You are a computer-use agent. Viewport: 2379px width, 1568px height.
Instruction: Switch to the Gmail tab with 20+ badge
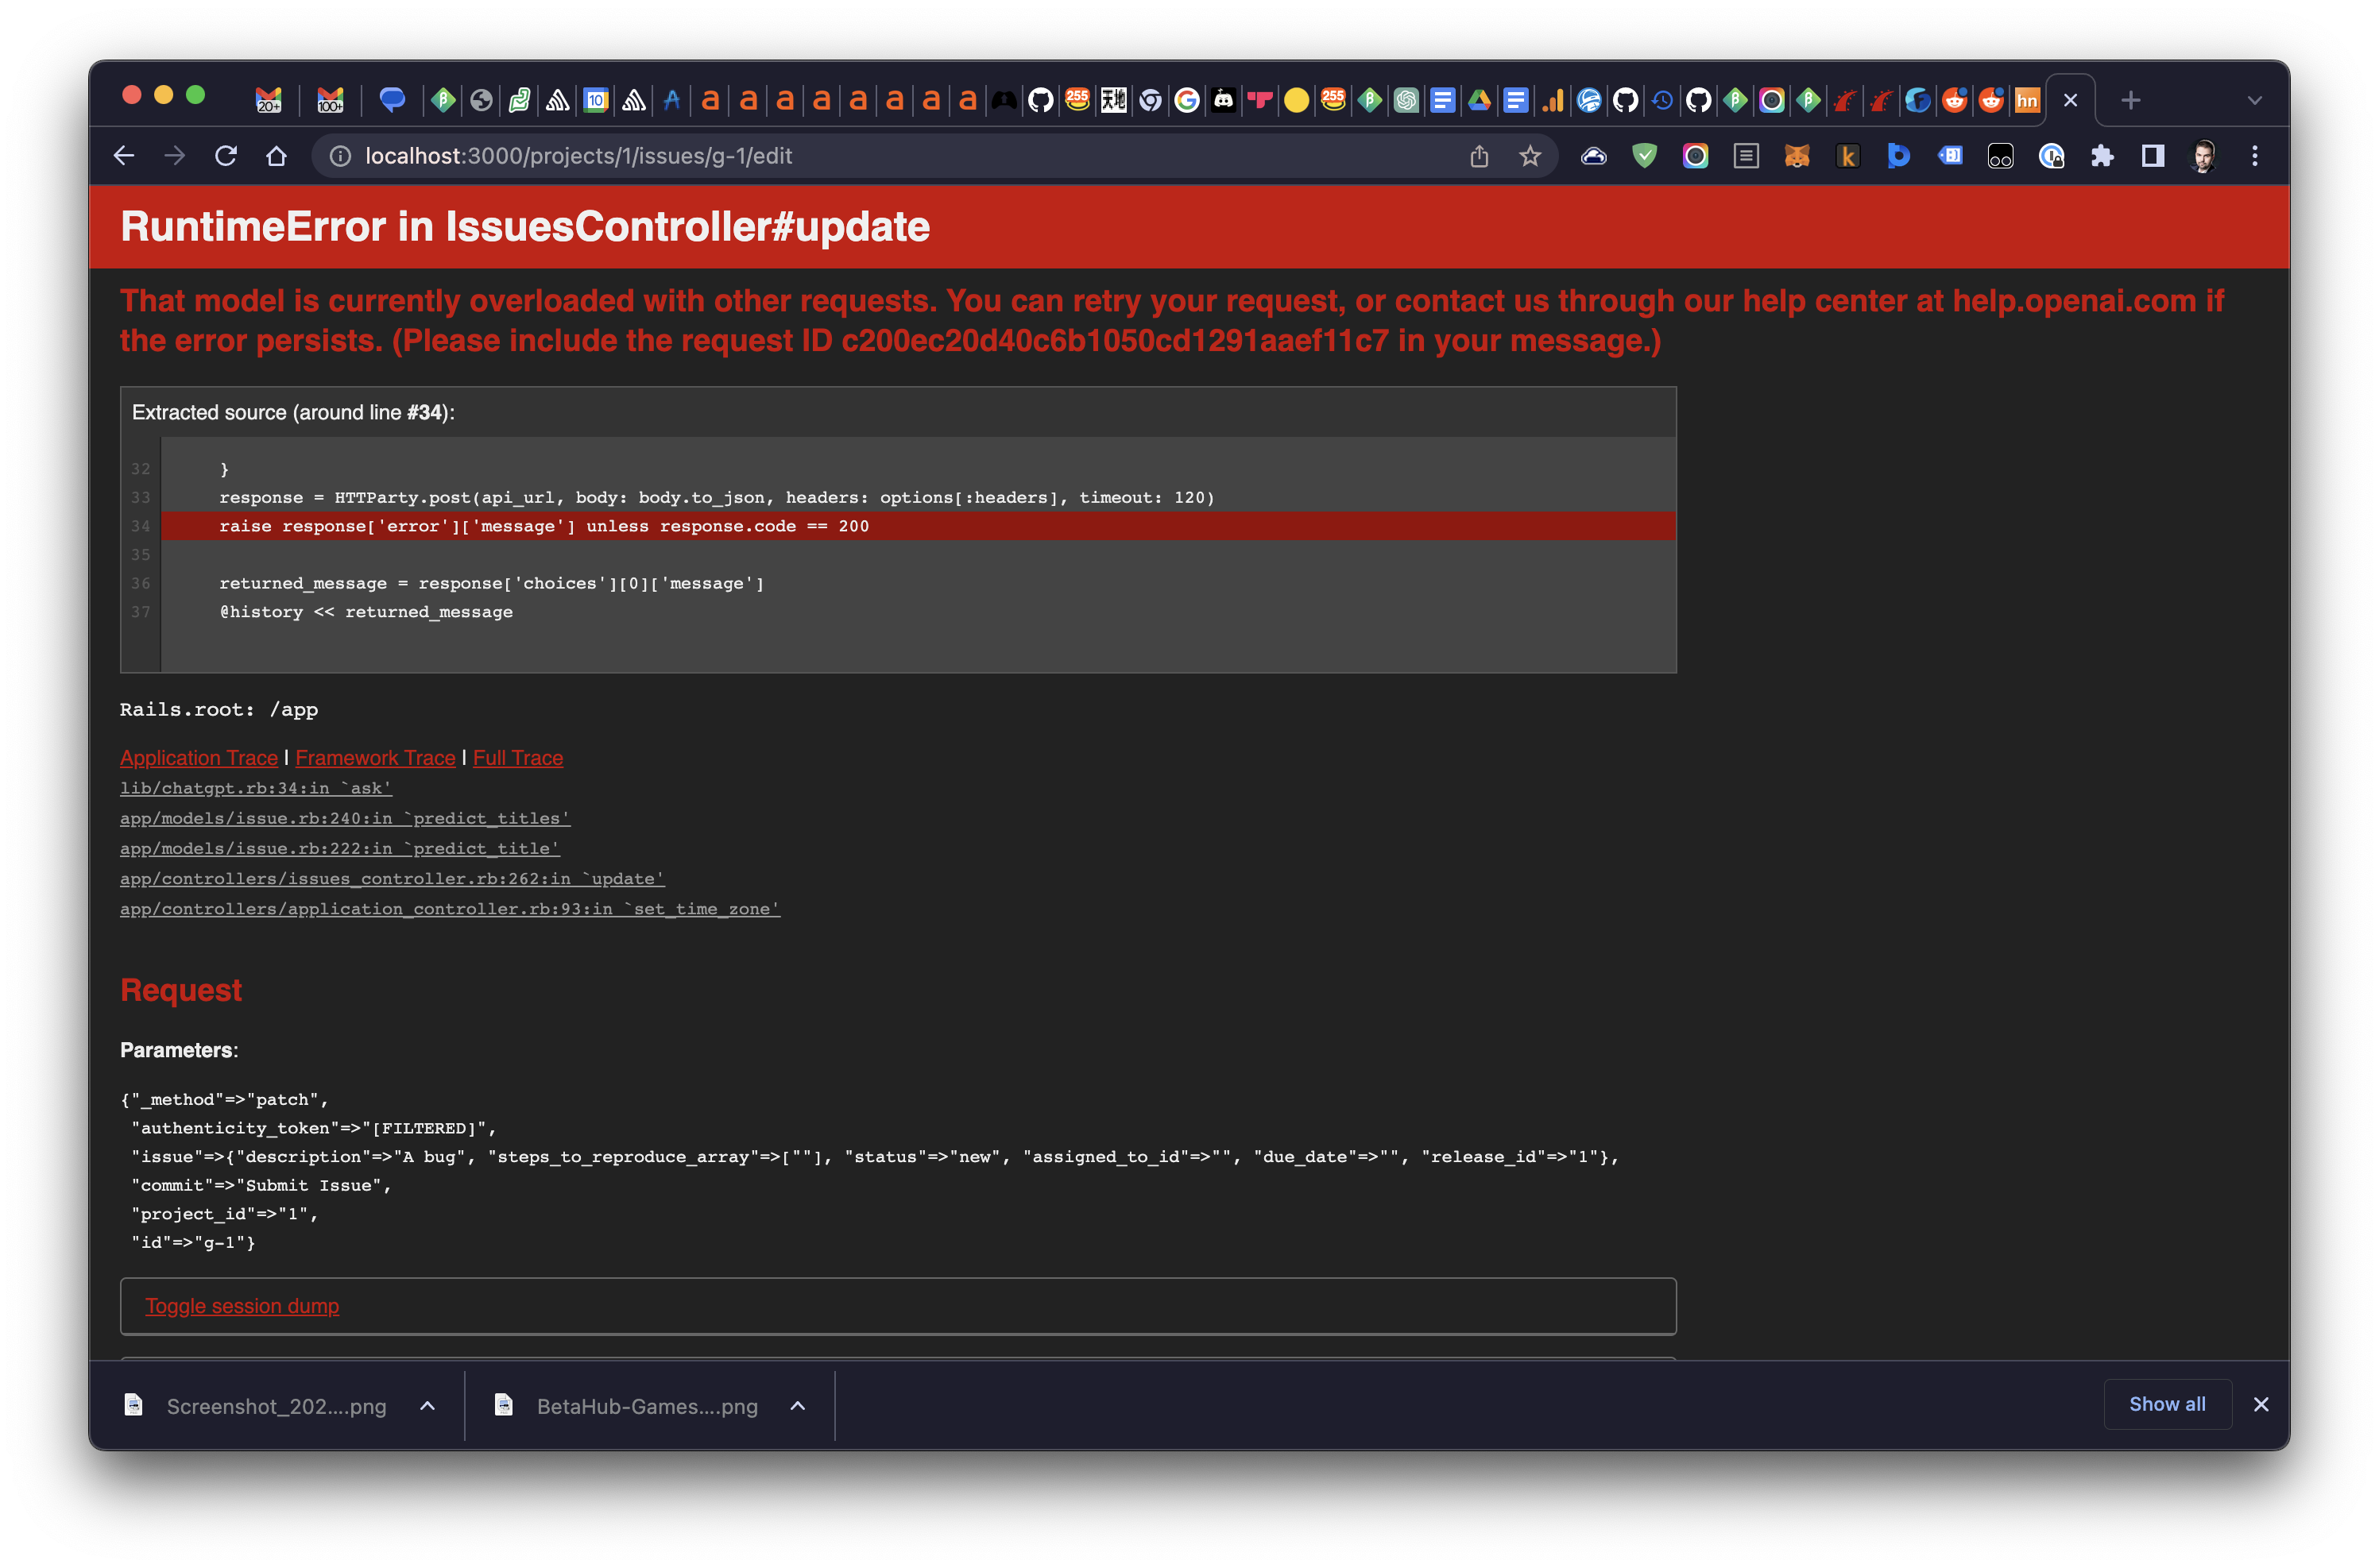(268, 100)
